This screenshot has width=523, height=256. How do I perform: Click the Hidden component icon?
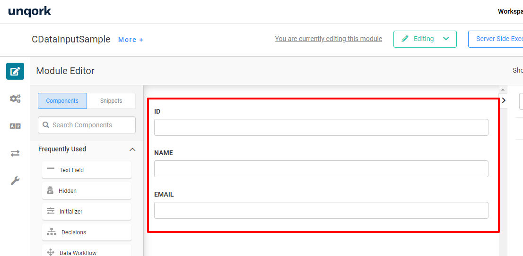click(x=51, y=190)
